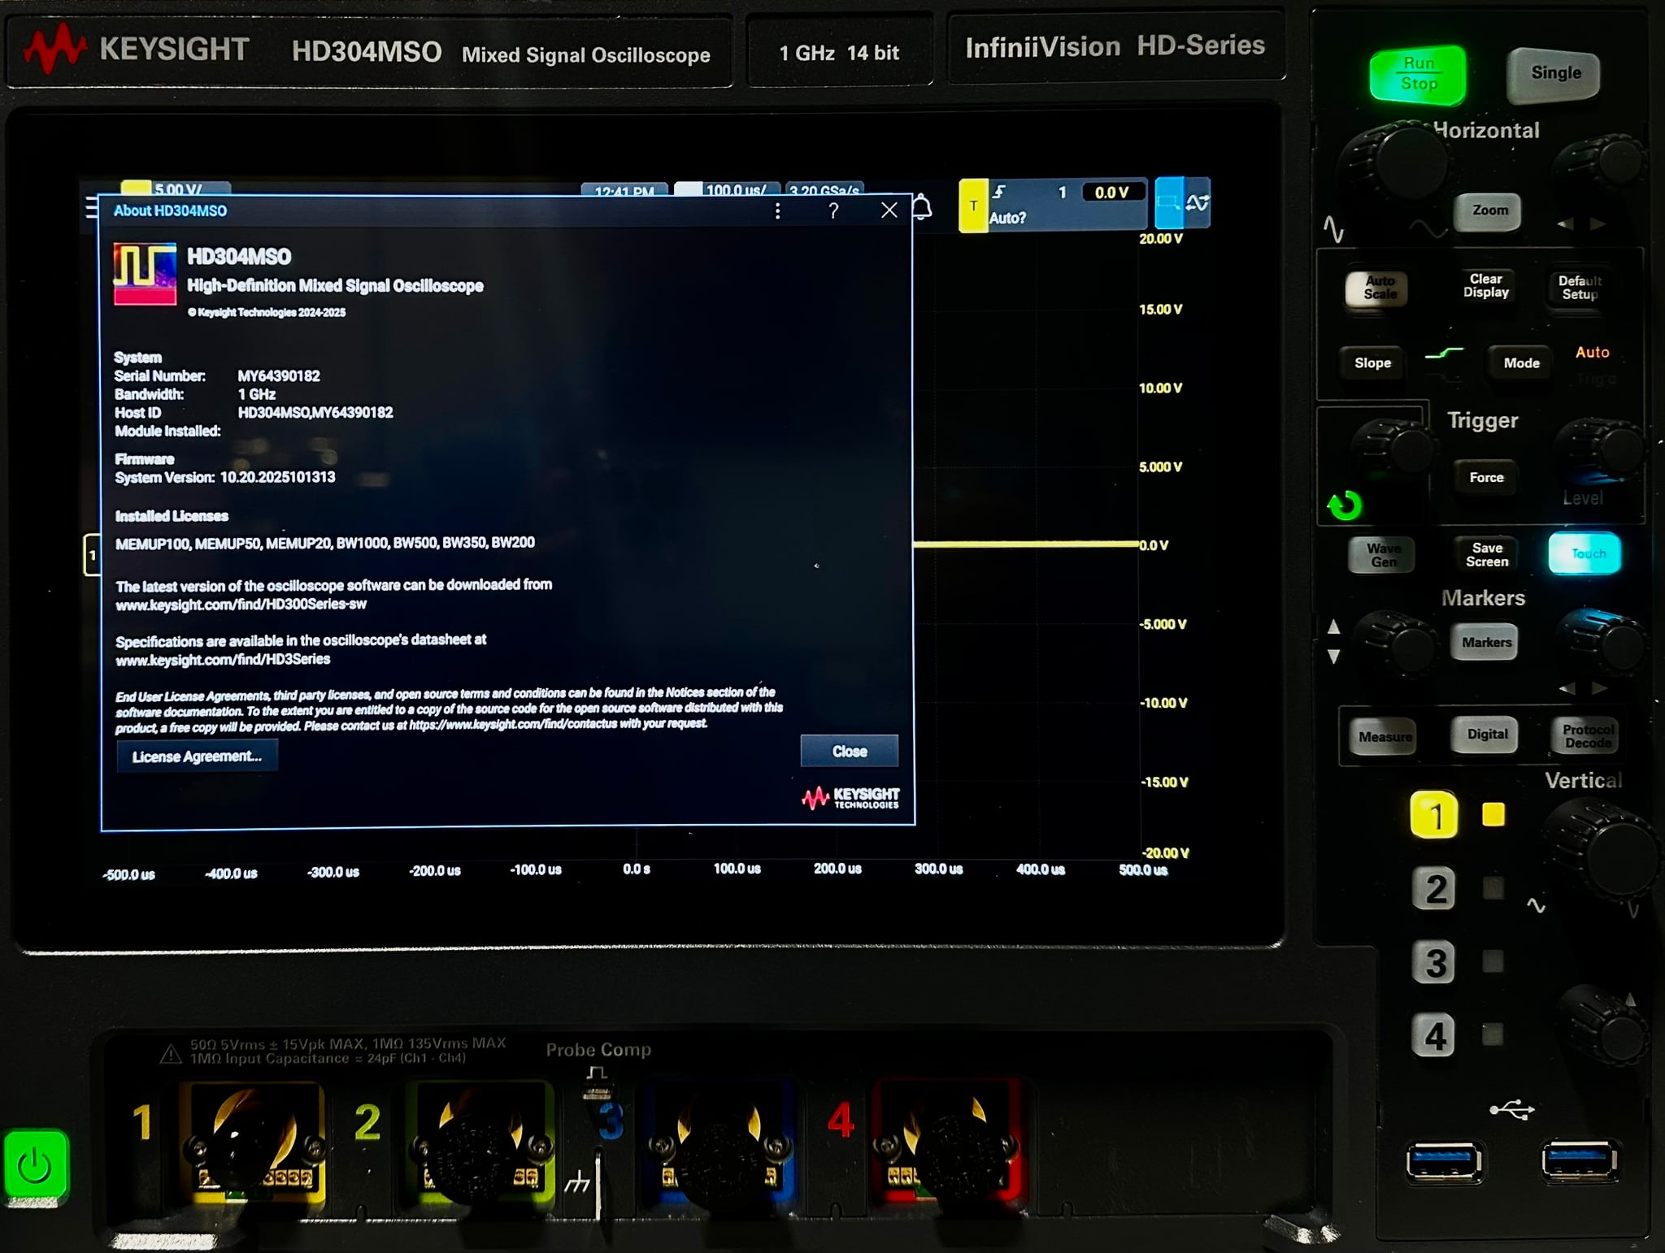The width and height of the screenshot is (1665, 1253).
Task: Click the serial number MY64390182 text
Action: 279,376
